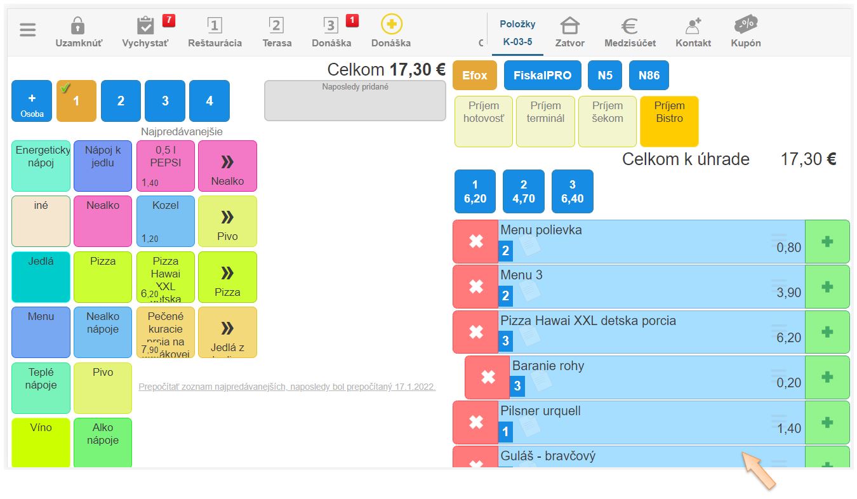Expand the Nealko category arrow
857x499 pixels.
(x=227, y=166)
